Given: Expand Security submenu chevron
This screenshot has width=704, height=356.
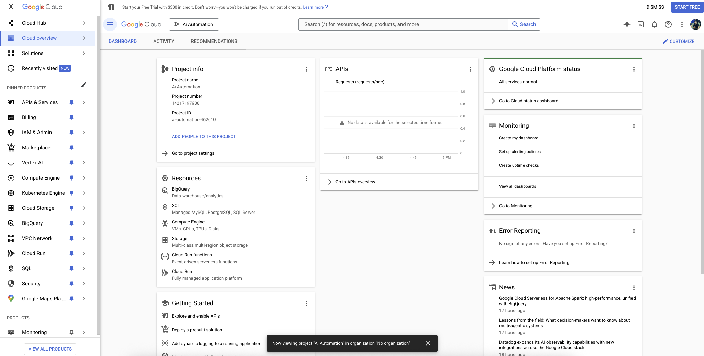Looking at the screenshot, I should pyautogui.click(x=84, y=284).
